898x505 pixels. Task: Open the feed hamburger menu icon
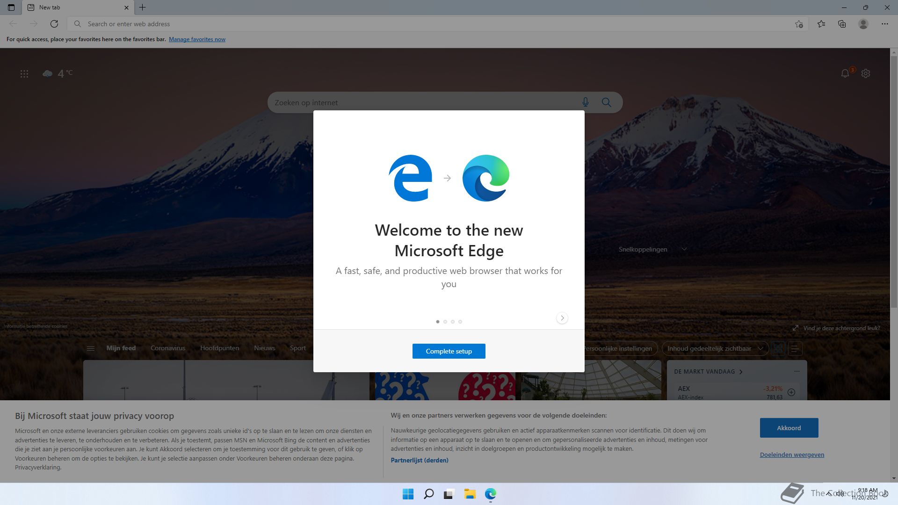click(91, 348)
